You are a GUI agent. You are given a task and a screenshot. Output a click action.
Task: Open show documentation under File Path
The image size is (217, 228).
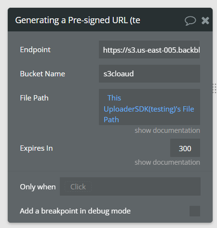[x=167, y=130]
